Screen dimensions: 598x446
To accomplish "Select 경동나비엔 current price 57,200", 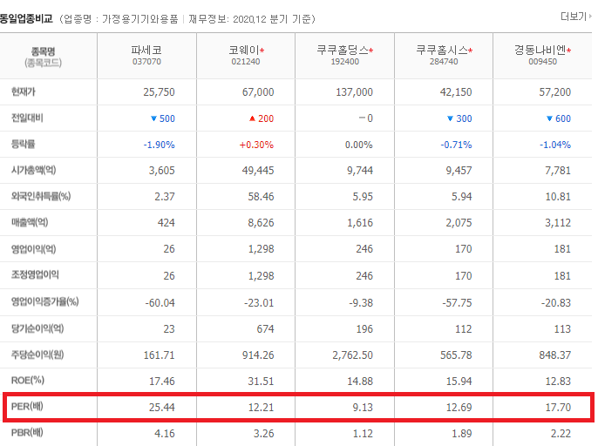I will pyautogui.click(x=555, y=92).
